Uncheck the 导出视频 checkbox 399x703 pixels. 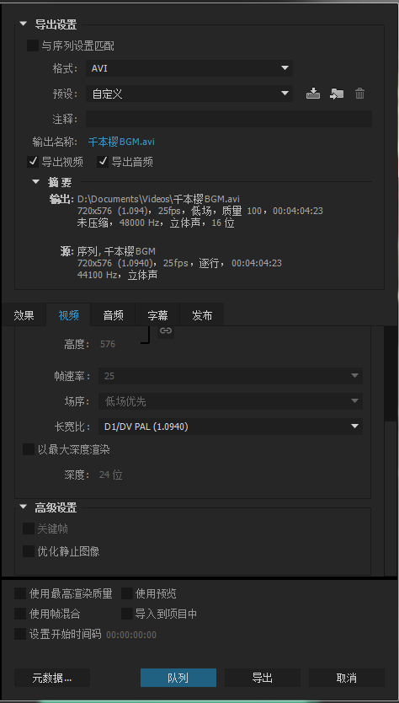tap(33, 162)
